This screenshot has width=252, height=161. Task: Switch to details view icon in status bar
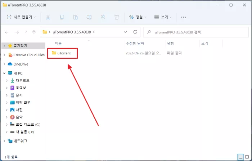(x=240, y=157)
